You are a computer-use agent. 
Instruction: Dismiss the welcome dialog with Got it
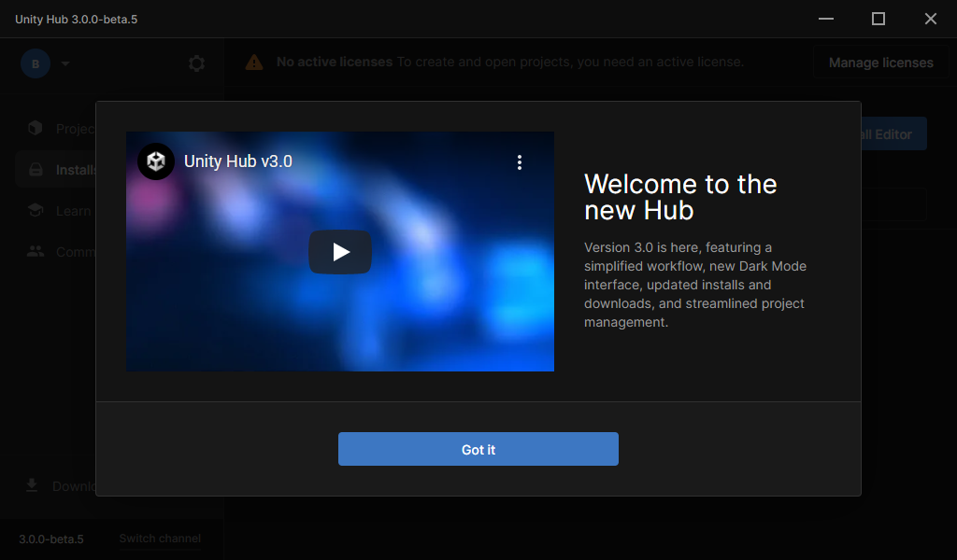[x=478, y=449]
